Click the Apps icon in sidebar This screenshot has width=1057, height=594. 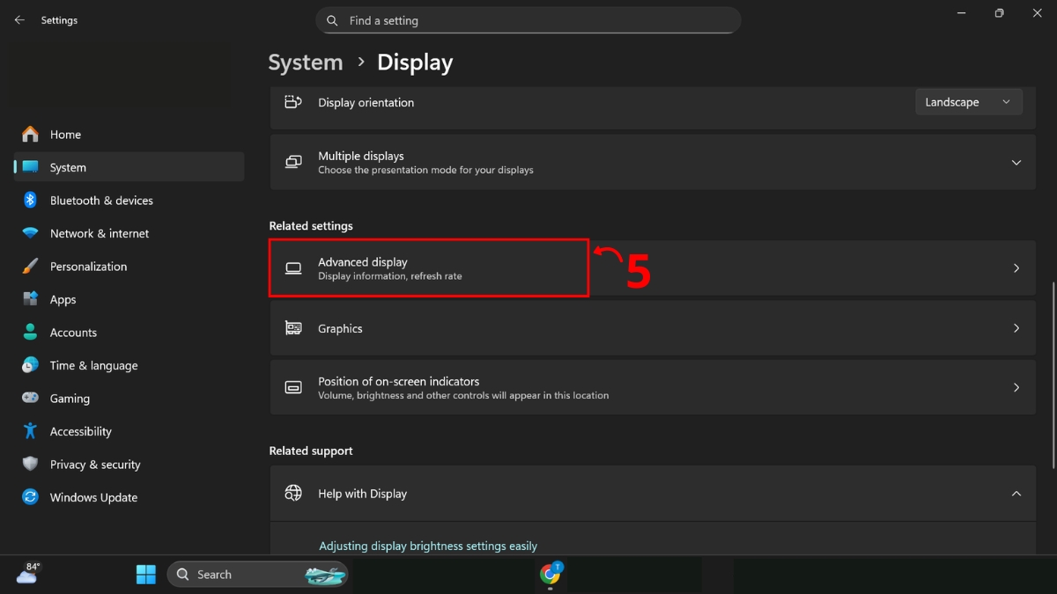(31, 299)
